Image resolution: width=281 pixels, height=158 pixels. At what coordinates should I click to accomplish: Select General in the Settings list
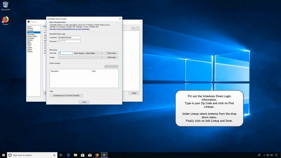(x=30, y=29)
